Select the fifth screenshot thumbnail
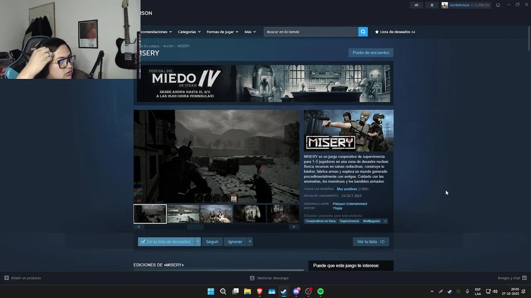Screen dimensions: 531x298 [283, 214]
